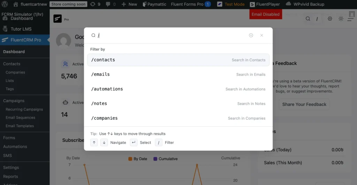This screenshot has width=357, height=185.
Task: Toggle the By Date chart legend
Action: click(138, 159)
